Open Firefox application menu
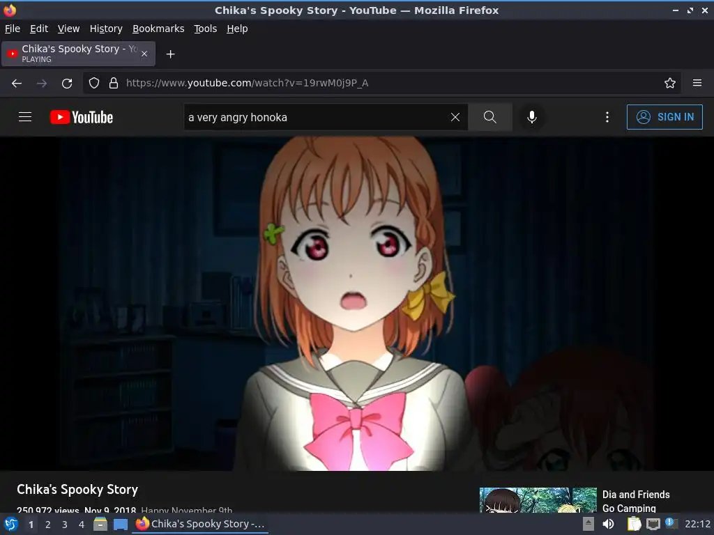 coord(697,84)
